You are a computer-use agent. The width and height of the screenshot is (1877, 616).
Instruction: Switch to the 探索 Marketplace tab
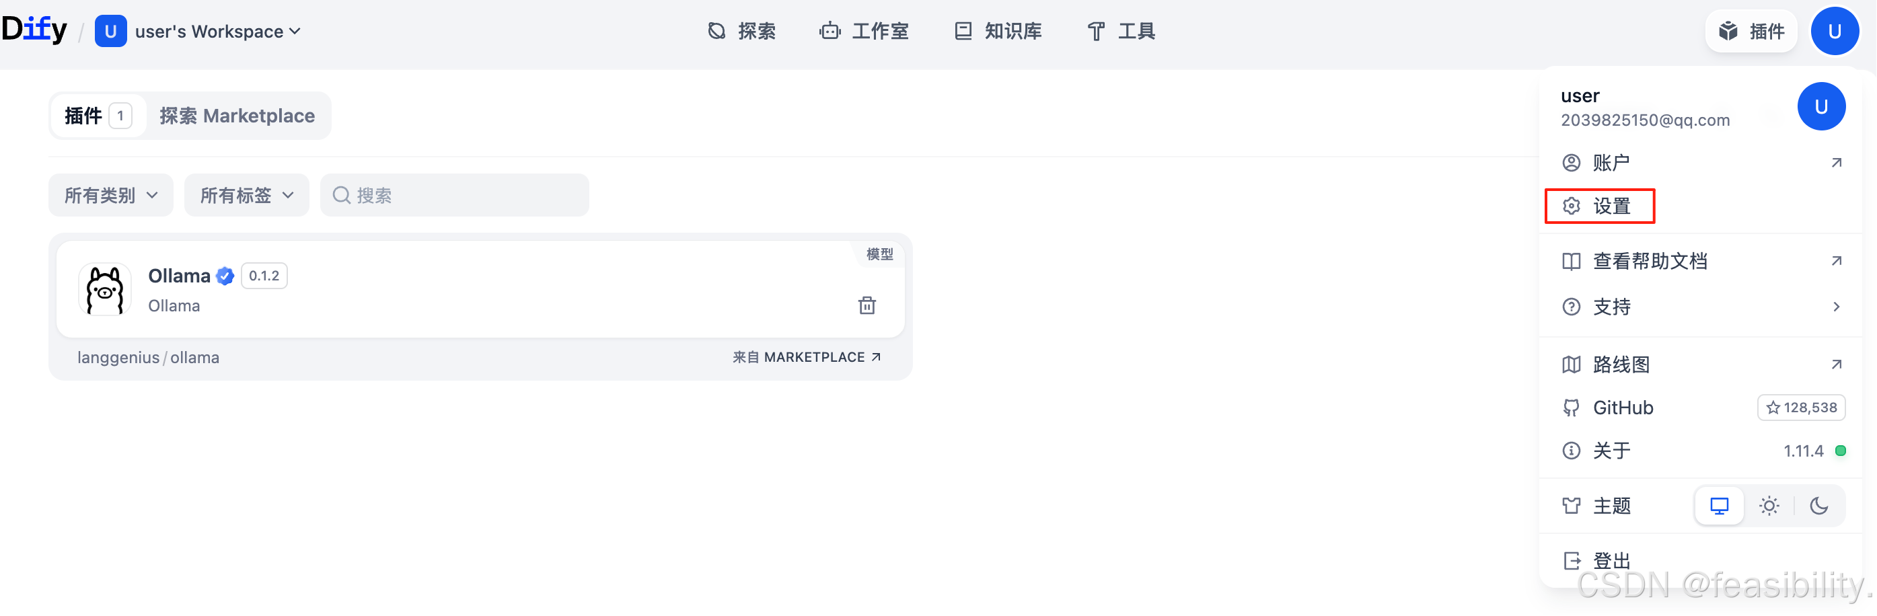click(237, 116)
